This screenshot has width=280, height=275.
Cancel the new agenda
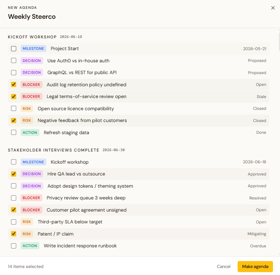224,267
